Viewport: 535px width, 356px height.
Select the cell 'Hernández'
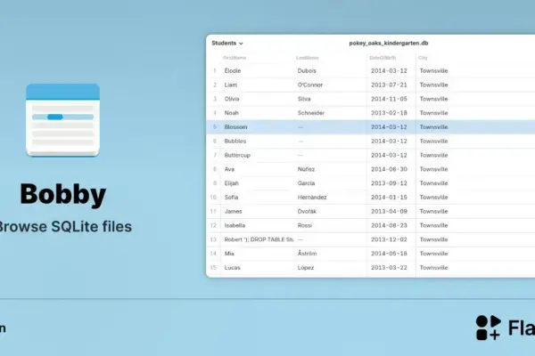(312, 198)
